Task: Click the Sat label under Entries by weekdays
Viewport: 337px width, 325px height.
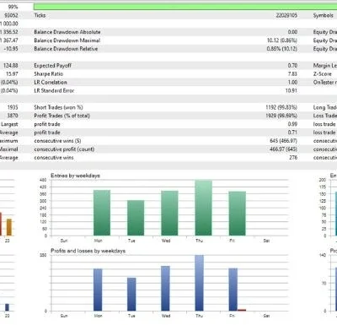Action: (266, 241)
